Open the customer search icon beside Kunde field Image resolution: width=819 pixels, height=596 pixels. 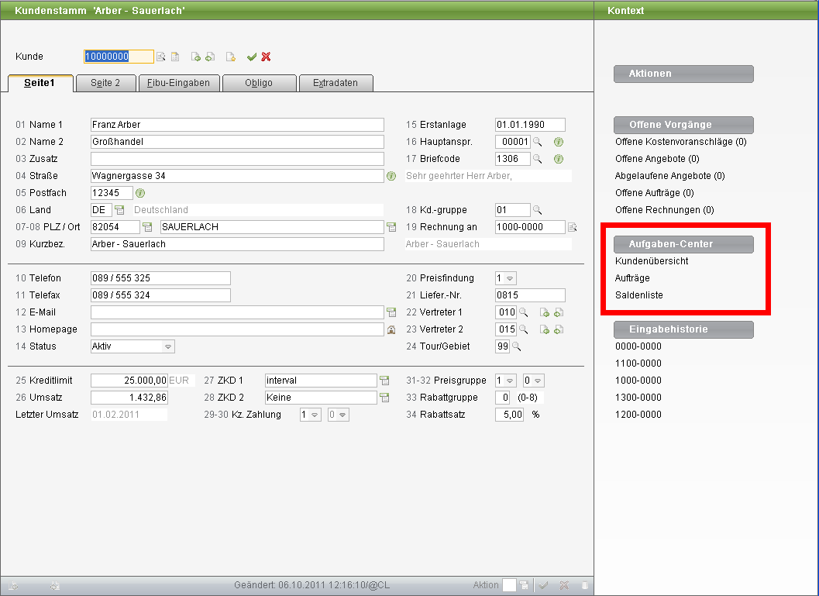coord(161,57)
